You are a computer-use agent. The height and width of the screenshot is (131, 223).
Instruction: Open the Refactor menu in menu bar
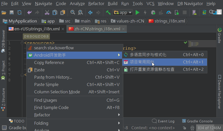[x=96, y=4]
